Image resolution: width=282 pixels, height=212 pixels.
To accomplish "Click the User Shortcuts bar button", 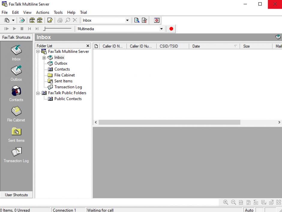I will pyautogui.click(x=16, y=195).
